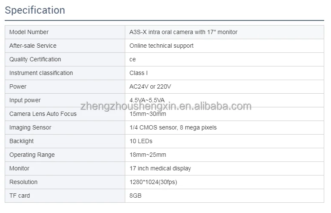Click the Online technical support value
This screenshot has height=213, width=331.
point(161,46)
